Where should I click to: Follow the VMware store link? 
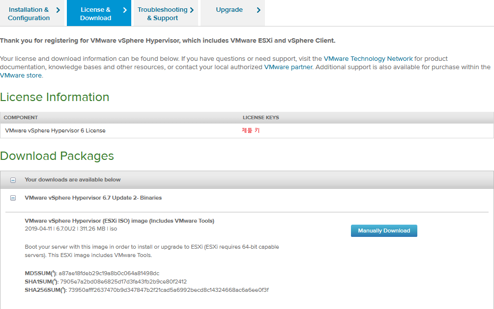pos(21,76)
